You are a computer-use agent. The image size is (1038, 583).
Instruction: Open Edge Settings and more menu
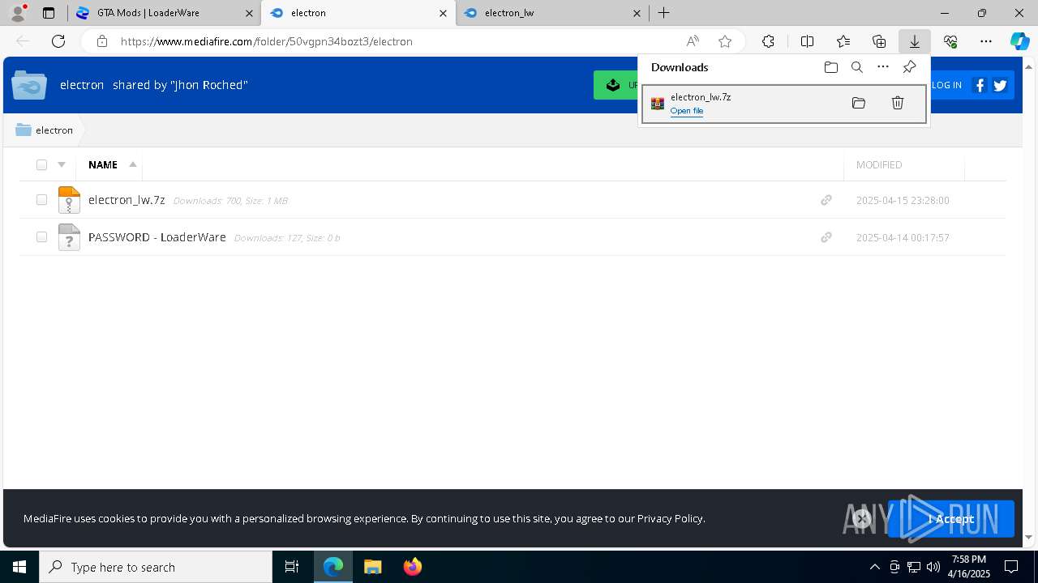pos(986,41)
